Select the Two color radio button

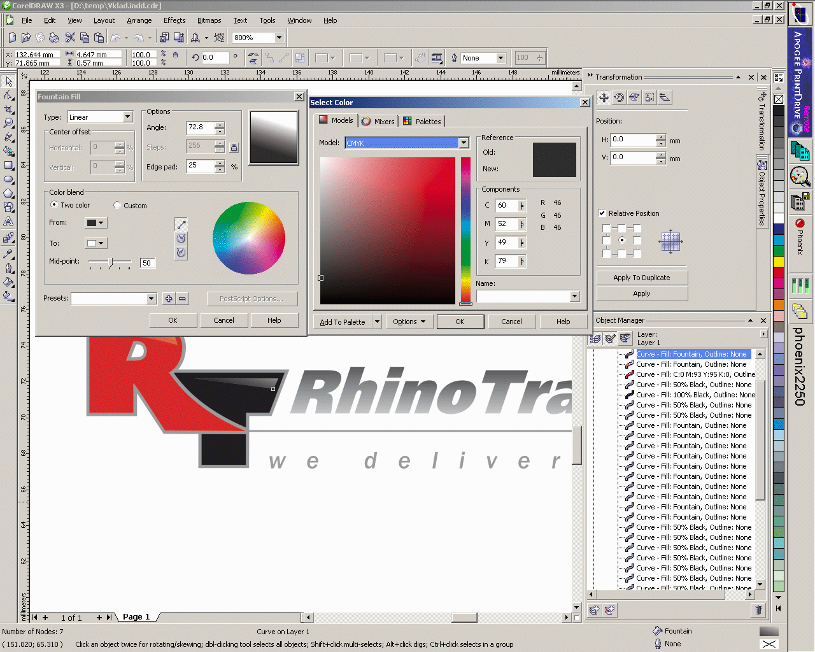[x=54, y=205]
